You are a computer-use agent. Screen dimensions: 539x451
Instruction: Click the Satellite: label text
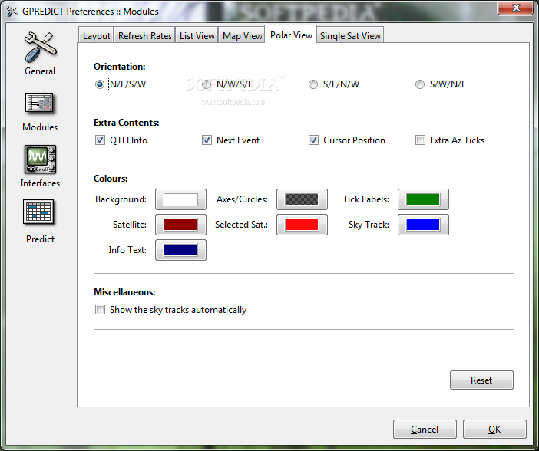click(x=130, y=225)
